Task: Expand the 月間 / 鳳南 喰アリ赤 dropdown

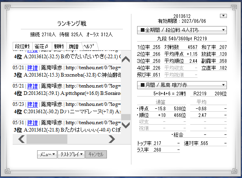Action: coord(182,85)
